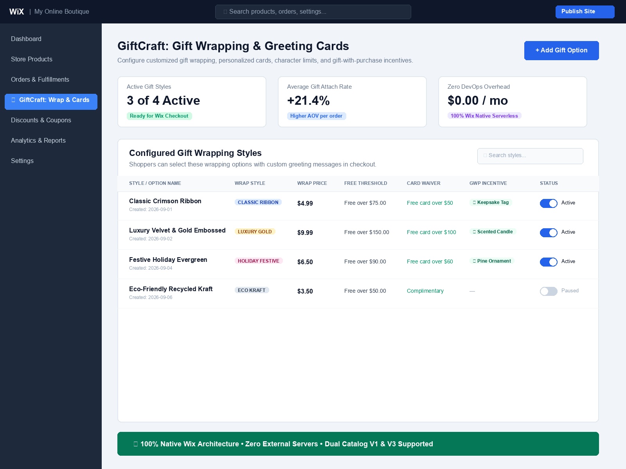Toggle Festive Holiday Evergreen active status
The width and height of the screenshot is (626, 469).
click(x=549, y=262)
